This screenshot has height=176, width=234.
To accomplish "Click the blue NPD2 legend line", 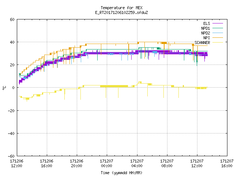I will pos(218,33).
